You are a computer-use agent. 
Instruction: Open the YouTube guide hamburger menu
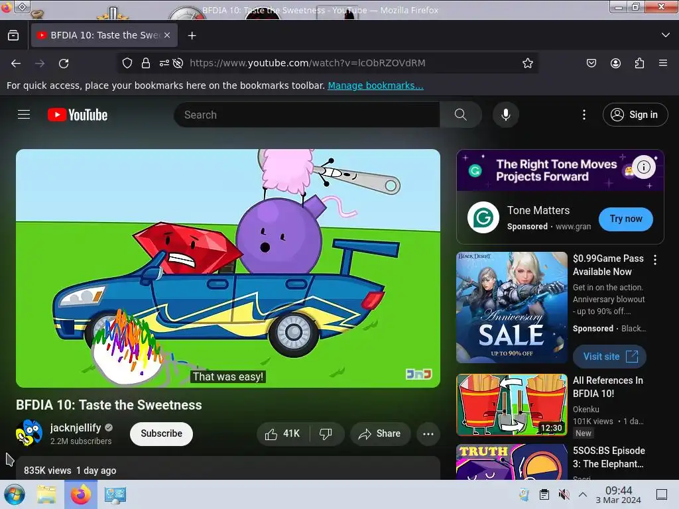(x=24, y=114)
